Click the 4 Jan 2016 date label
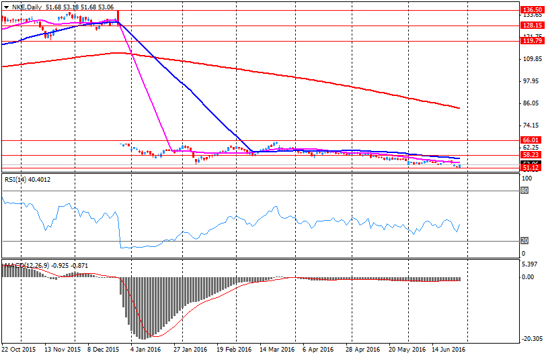Viewport: 546px width, 355px height. [145, 349]
